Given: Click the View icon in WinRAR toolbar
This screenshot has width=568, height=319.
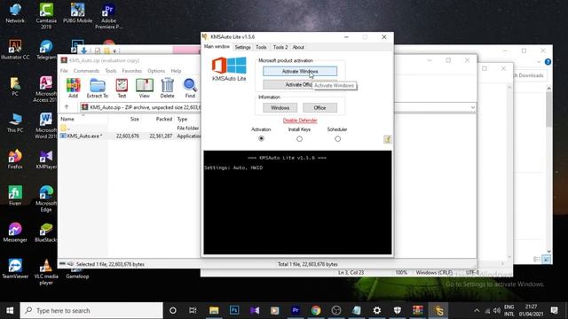Looking at the screenshot, I should [144, 88].
